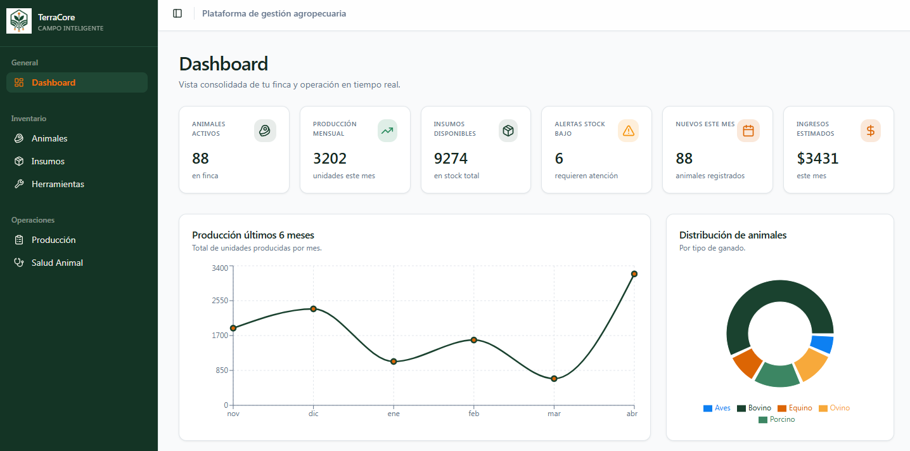Screen dimensions: 910x451
Task: Click the Nuevos Este Mes calendar icon
Action: 748,131
